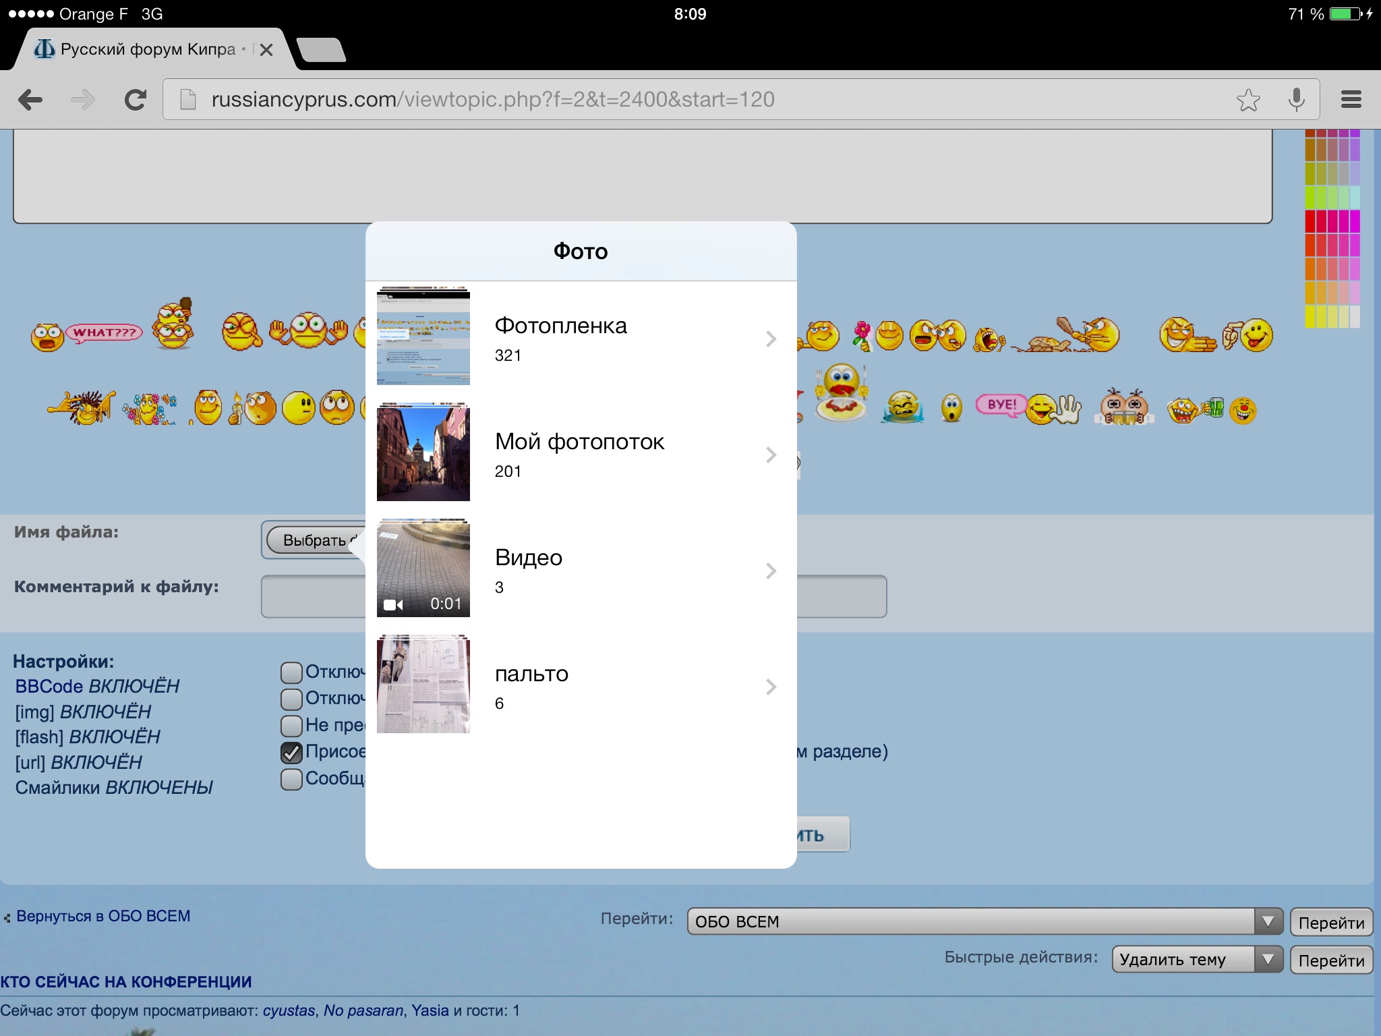Open the Видео album in photo picker
Image resolution: width=1381 pixels, height=1036 pixels.
tap(580, 571)
